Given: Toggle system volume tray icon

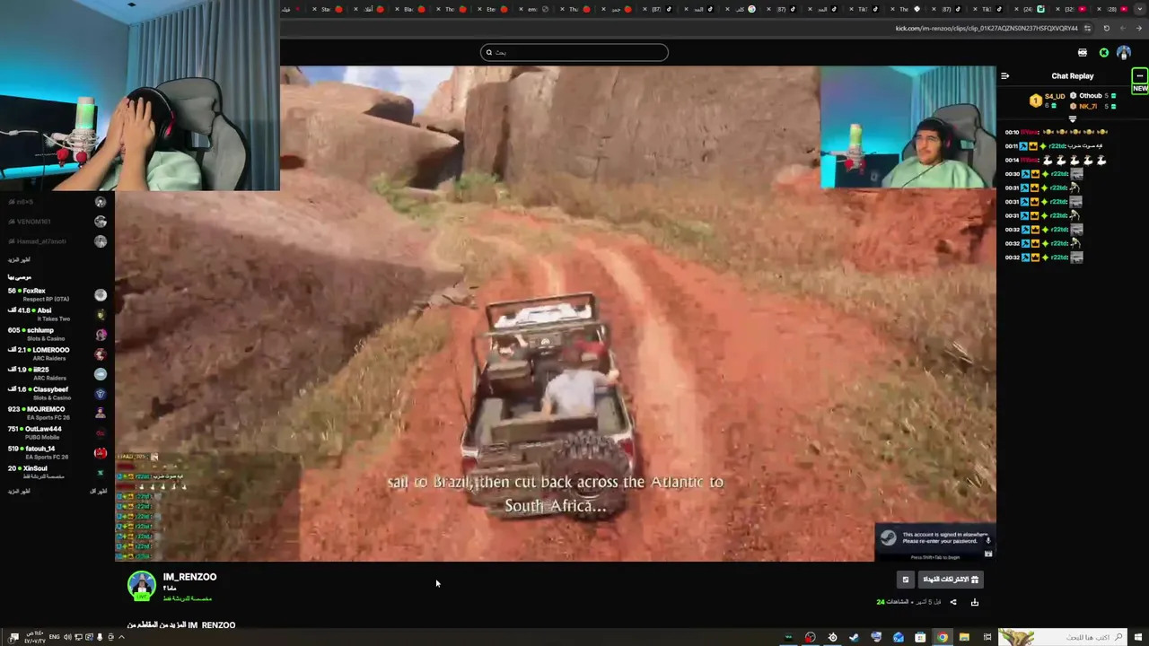Looking at the screenshot, I should pyautogui.click(x=67, y=637).
